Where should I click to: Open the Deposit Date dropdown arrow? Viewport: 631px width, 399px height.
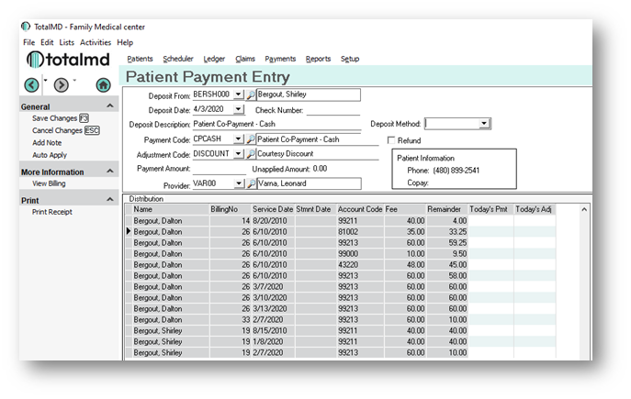239,109
